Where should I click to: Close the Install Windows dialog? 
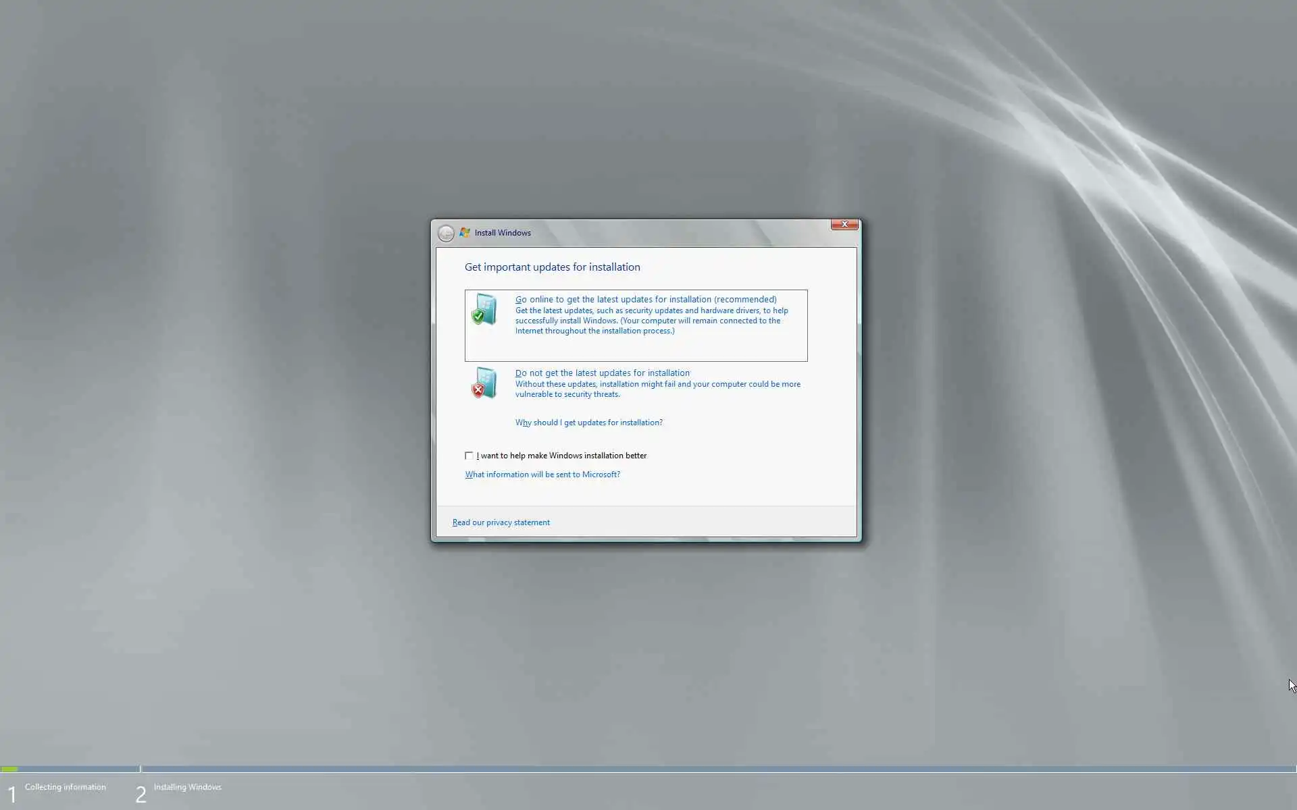844,224
